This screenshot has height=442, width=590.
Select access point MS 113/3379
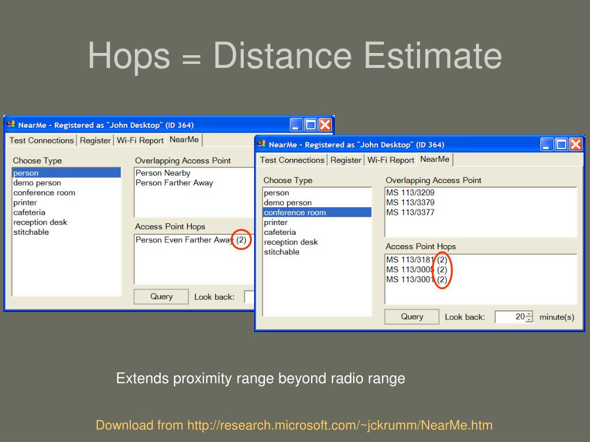(x=410, y=202)
